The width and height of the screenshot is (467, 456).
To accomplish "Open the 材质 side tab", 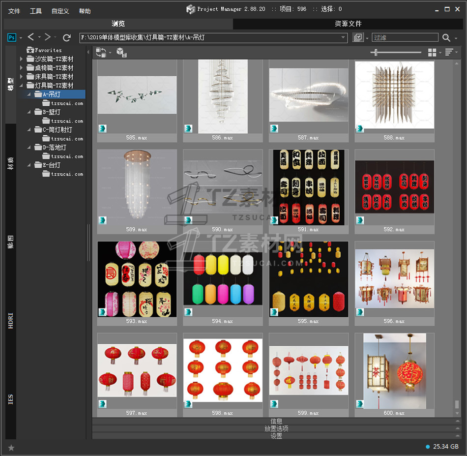I will tap(10, 163).
